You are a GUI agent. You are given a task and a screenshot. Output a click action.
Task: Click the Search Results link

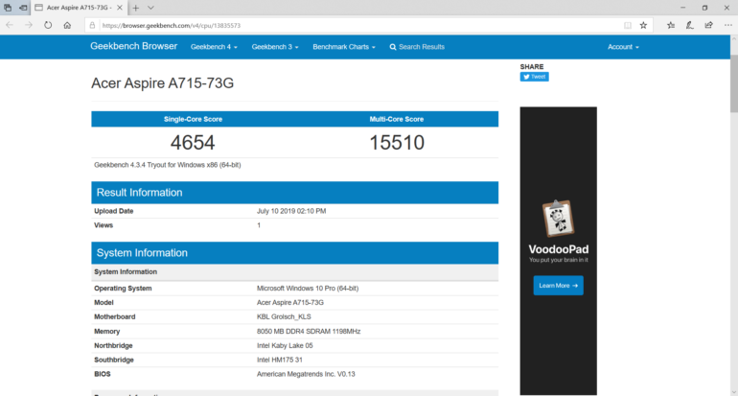(x=417, y=47)
